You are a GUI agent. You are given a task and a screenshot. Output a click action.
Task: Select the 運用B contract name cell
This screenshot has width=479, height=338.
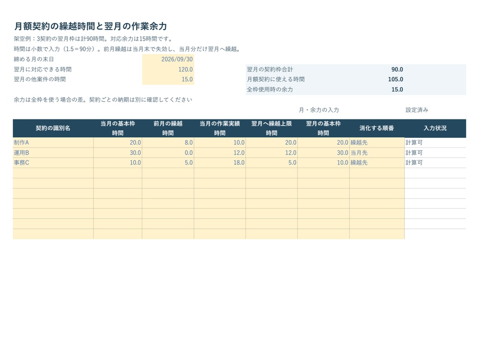tap(53, 153)
